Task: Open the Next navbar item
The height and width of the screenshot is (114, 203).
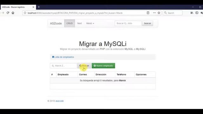Action: point(79,23)
